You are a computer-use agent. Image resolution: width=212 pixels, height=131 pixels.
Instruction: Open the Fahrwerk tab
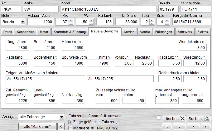coord(185,32)
